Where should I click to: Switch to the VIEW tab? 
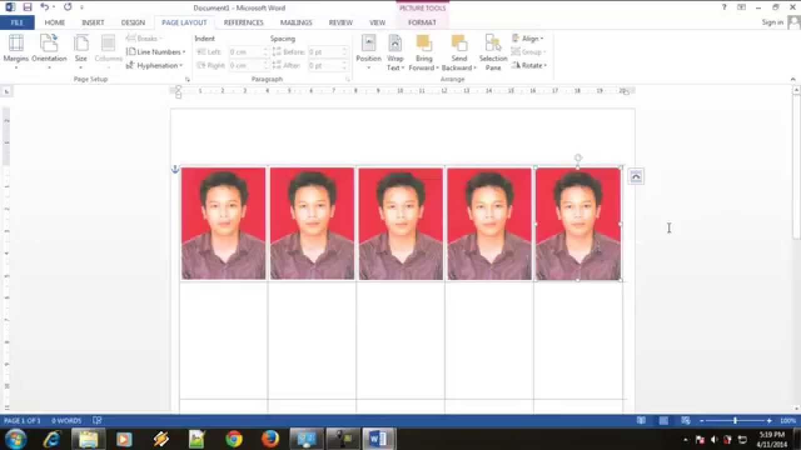tap(377, 22)
